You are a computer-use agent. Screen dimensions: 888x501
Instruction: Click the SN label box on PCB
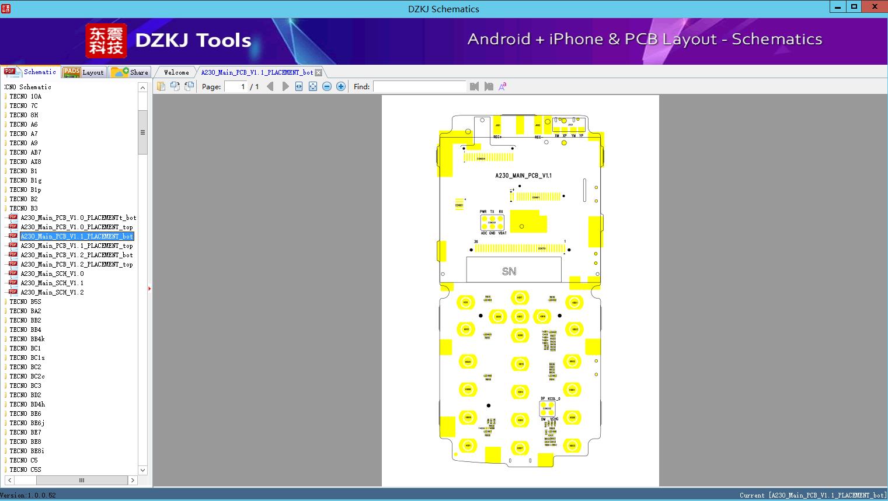(514, 270)
